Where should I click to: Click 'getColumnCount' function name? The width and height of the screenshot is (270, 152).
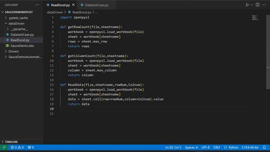click(81, 56)
